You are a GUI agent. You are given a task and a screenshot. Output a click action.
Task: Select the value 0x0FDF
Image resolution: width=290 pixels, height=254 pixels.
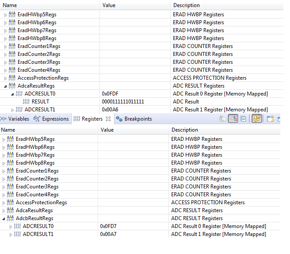click(110, 94)
